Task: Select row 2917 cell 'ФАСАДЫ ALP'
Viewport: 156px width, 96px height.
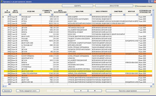Action: (x=31, y=17)
